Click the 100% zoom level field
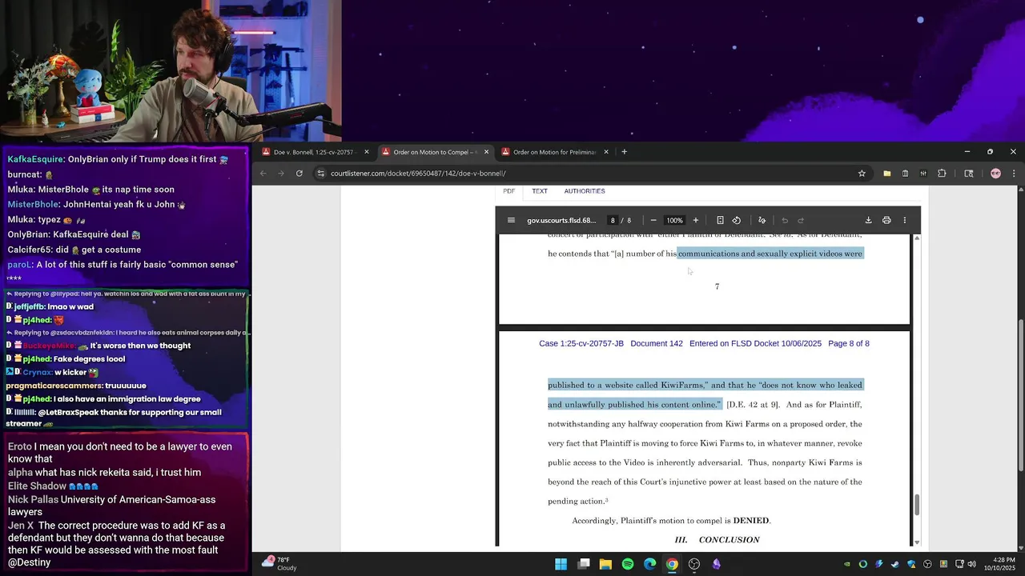Screen dimensions: 1025x576 tap(674, 221)
